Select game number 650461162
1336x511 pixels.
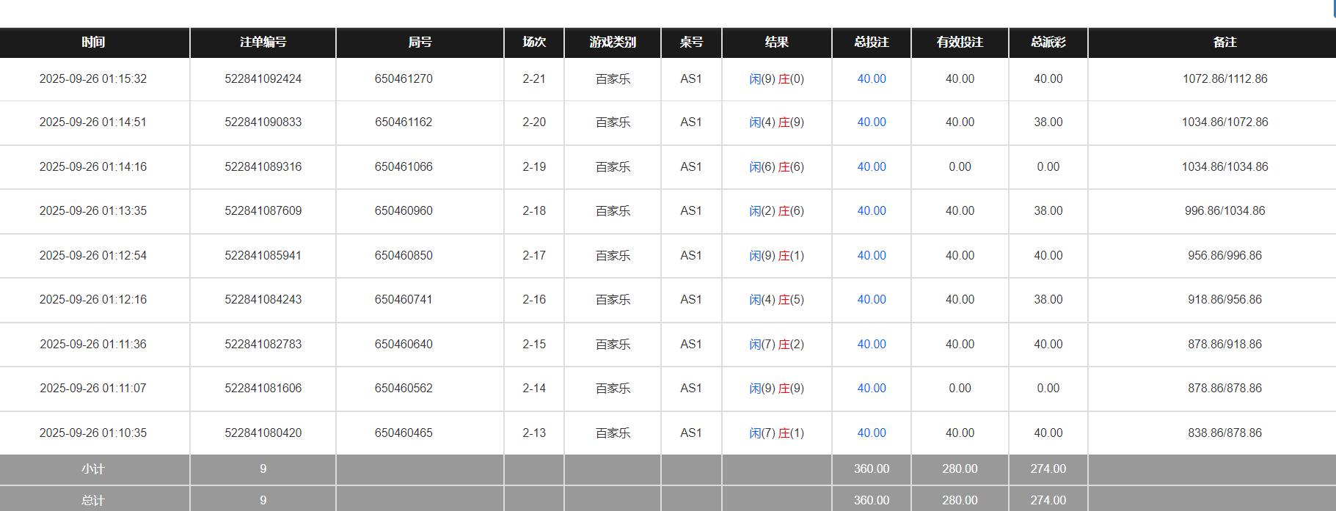tap(404, 122)
